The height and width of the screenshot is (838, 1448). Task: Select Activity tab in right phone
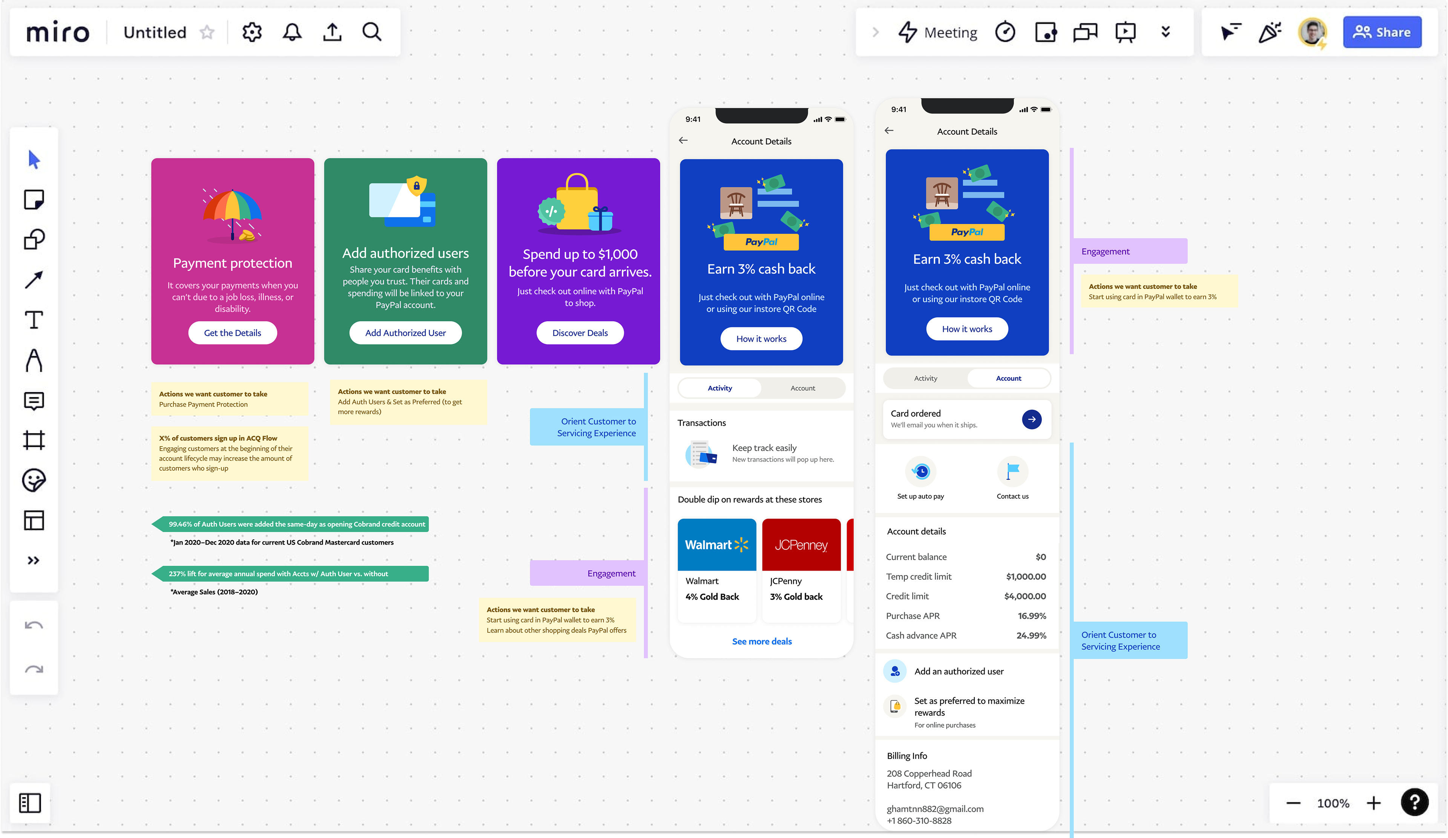925,378
